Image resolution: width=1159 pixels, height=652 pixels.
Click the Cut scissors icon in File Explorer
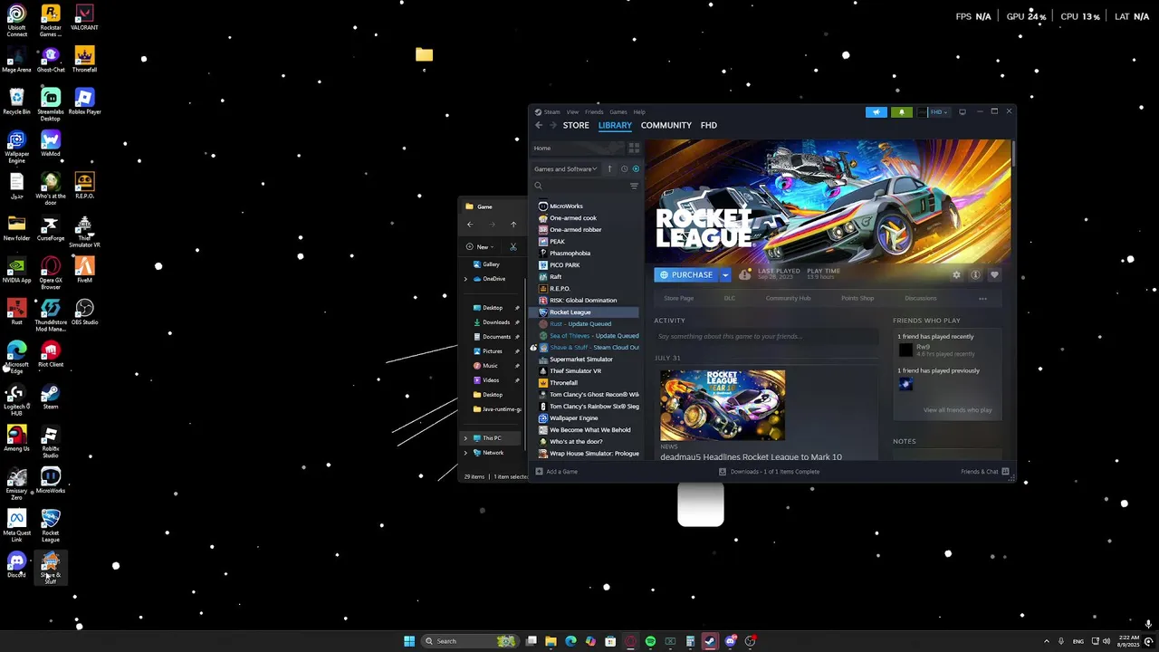click(x=513, y=247)
